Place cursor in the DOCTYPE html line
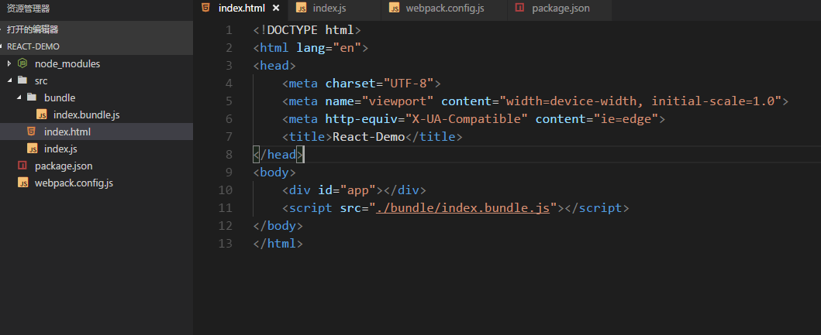 pyautogui.click(x=307, y=30)
